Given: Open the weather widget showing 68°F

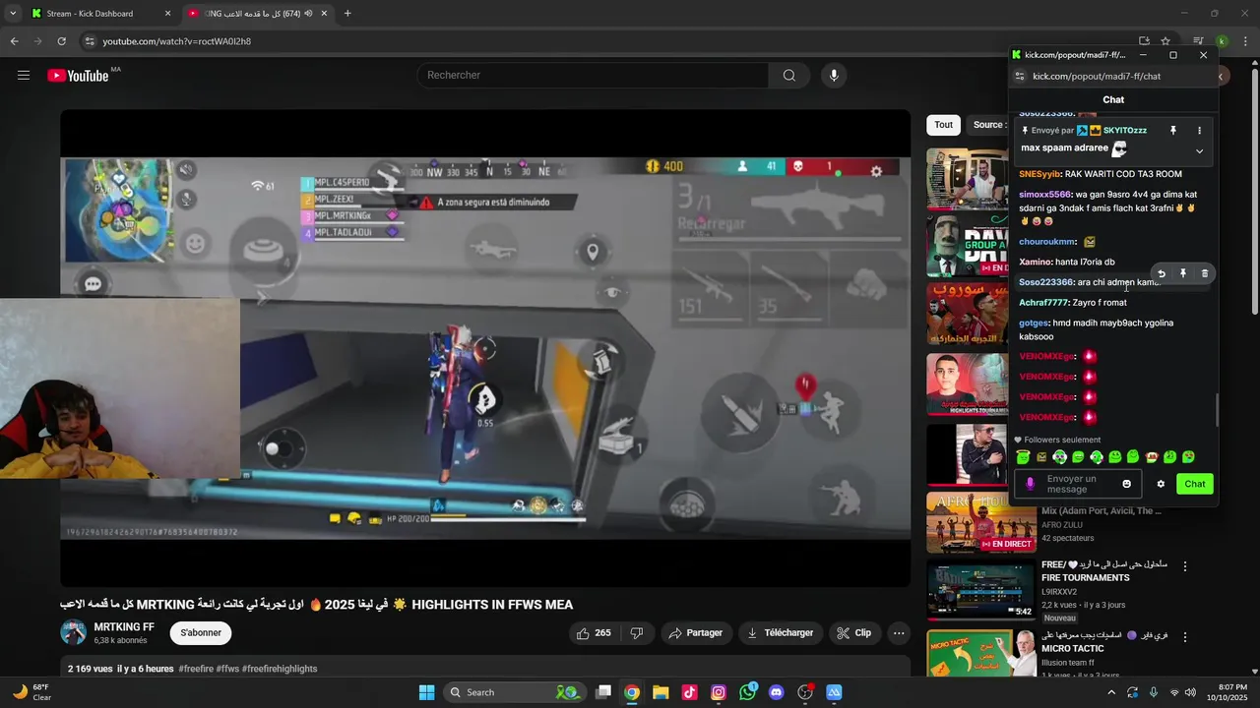Looking at the screenshot, I should click(x=31, y=692).
